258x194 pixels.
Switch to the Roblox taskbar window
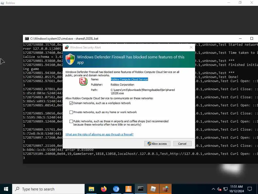(153, 189)
